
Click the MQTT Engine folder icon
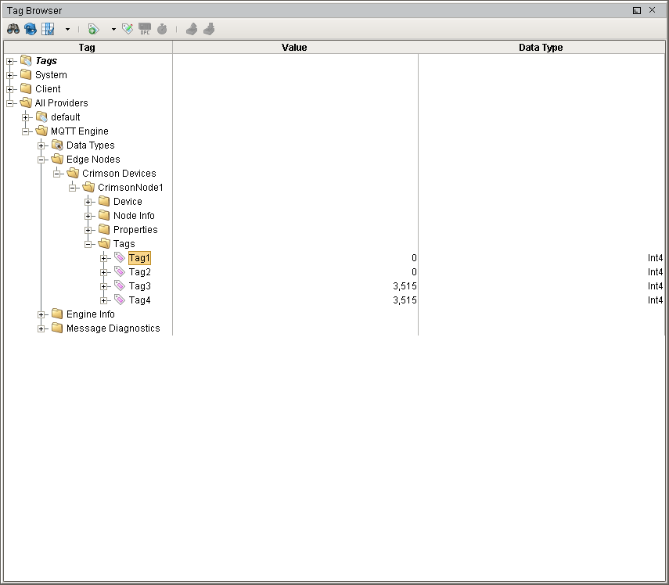tap(41, 131)
